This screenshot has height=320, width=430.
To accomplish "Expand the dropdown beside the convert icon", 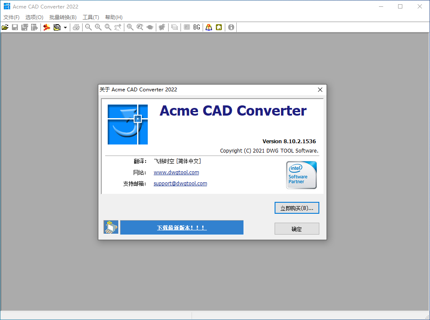I will tap(66, 27).
